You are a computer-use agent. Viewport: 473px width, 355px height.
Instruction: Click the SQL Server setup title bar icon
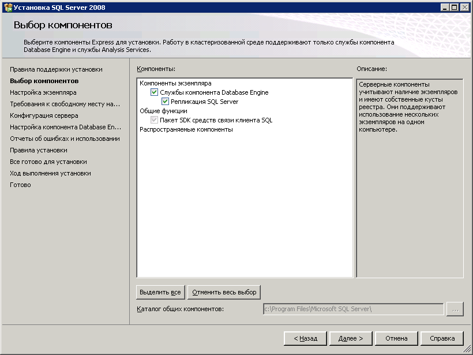(8, 7)
